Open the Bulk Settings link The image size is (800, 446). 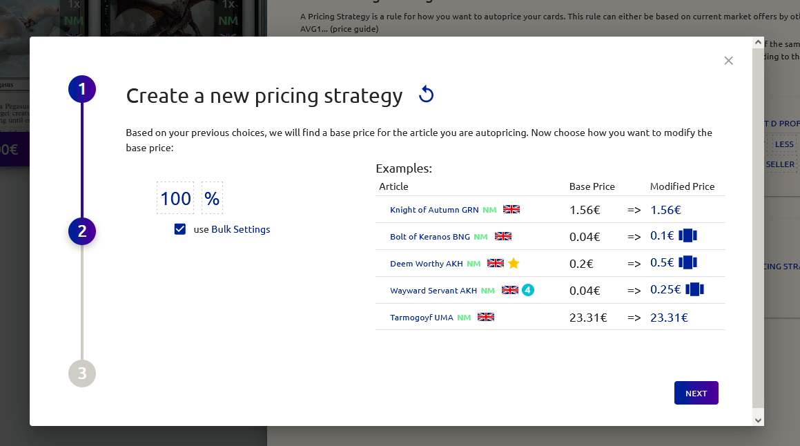click(x=241, y=229)
